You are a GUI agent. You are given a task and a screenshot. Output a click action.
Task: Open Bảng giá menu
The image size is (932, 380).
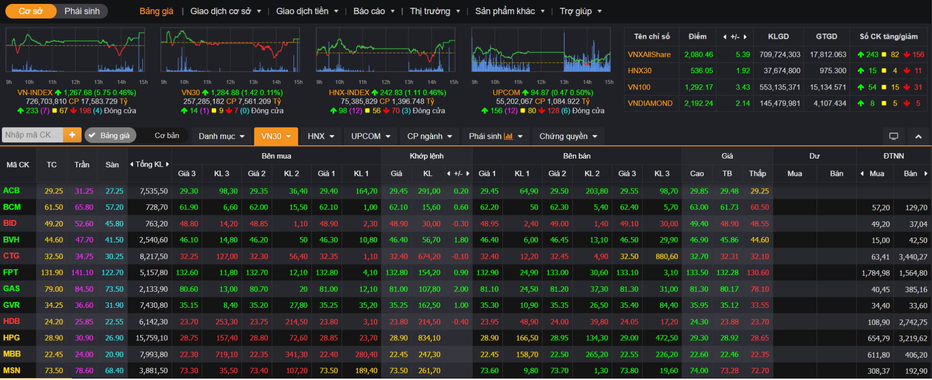pos(156,11)
